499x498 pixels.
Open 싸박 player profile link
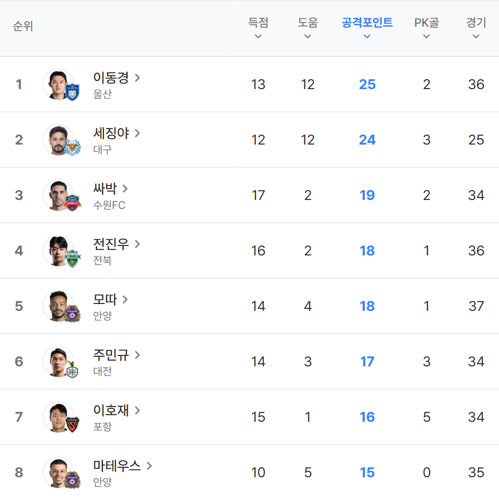pyautogui.click(x=105, y=189)
